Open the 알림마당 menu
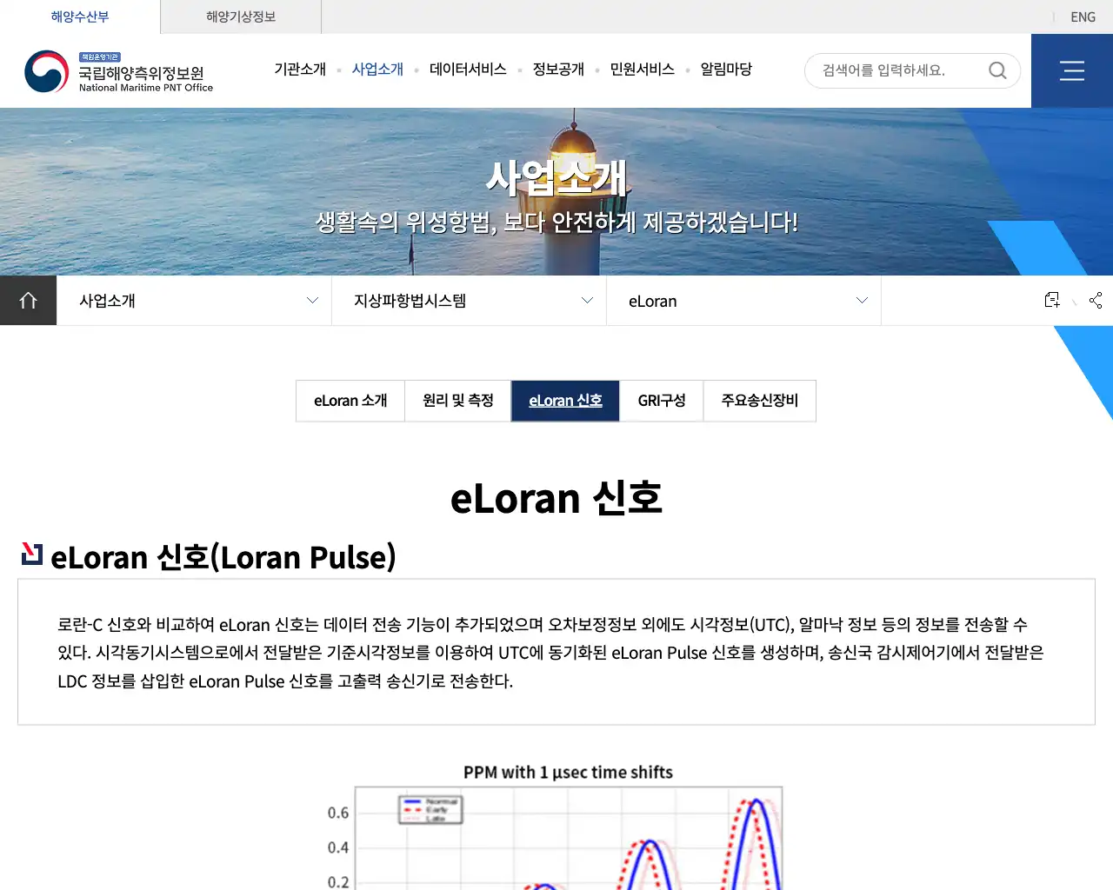 [726, 70]
